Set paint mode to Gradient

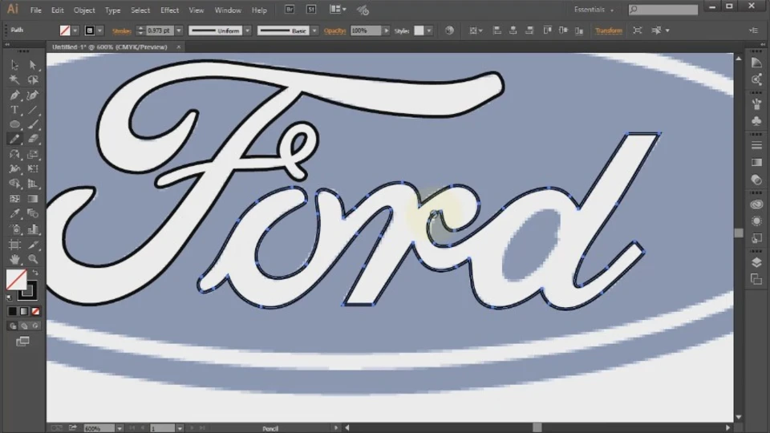[x=23, y=311]
